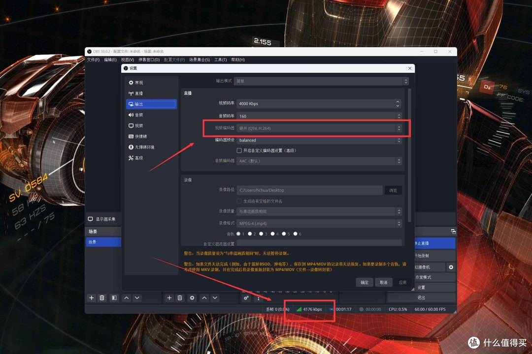Select audio track 5 radio
Image resolution: width=532 pixels, height=354 pixels.
point(284,234)
